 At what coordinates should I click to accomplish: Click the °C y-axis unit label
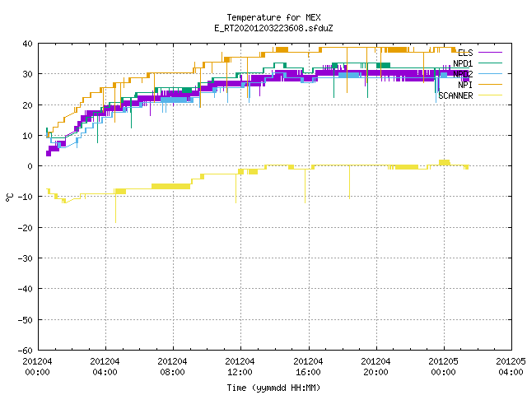coord(9,197)
